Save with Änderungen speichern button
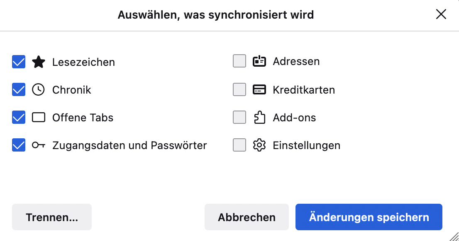 click(369, 217)
